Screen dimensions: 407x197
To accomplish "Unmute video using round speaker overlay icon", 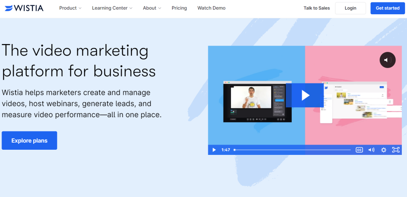I will click(388, 60).
